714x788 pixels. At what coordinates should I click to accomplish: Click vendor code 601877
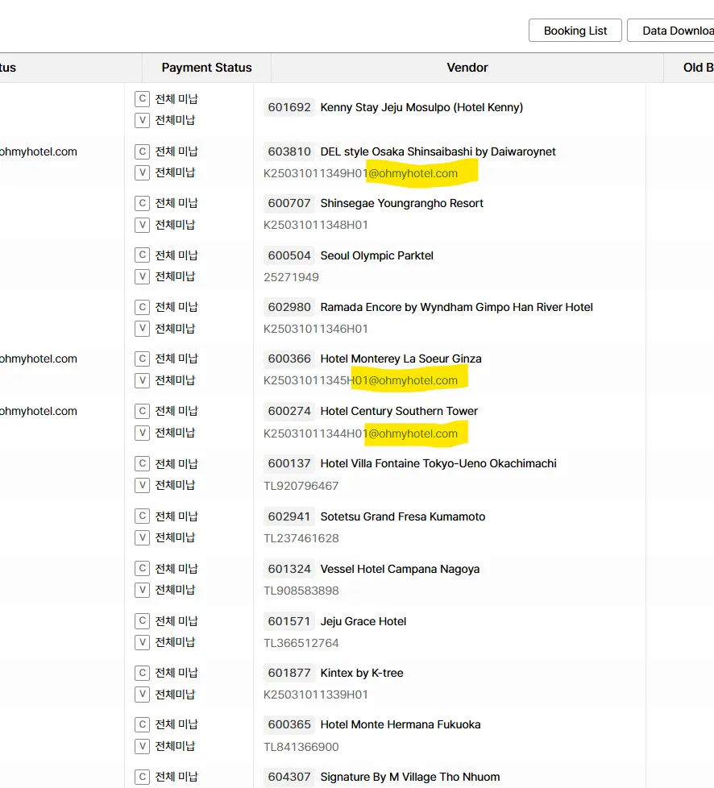coord(289,673)
